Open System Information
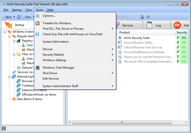 75,42
